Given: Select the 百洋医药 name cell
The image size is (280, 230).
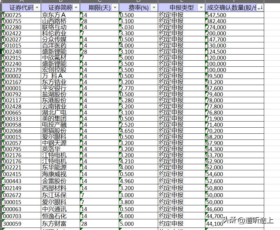Looking at the screenshot, I should click(60, 45).
